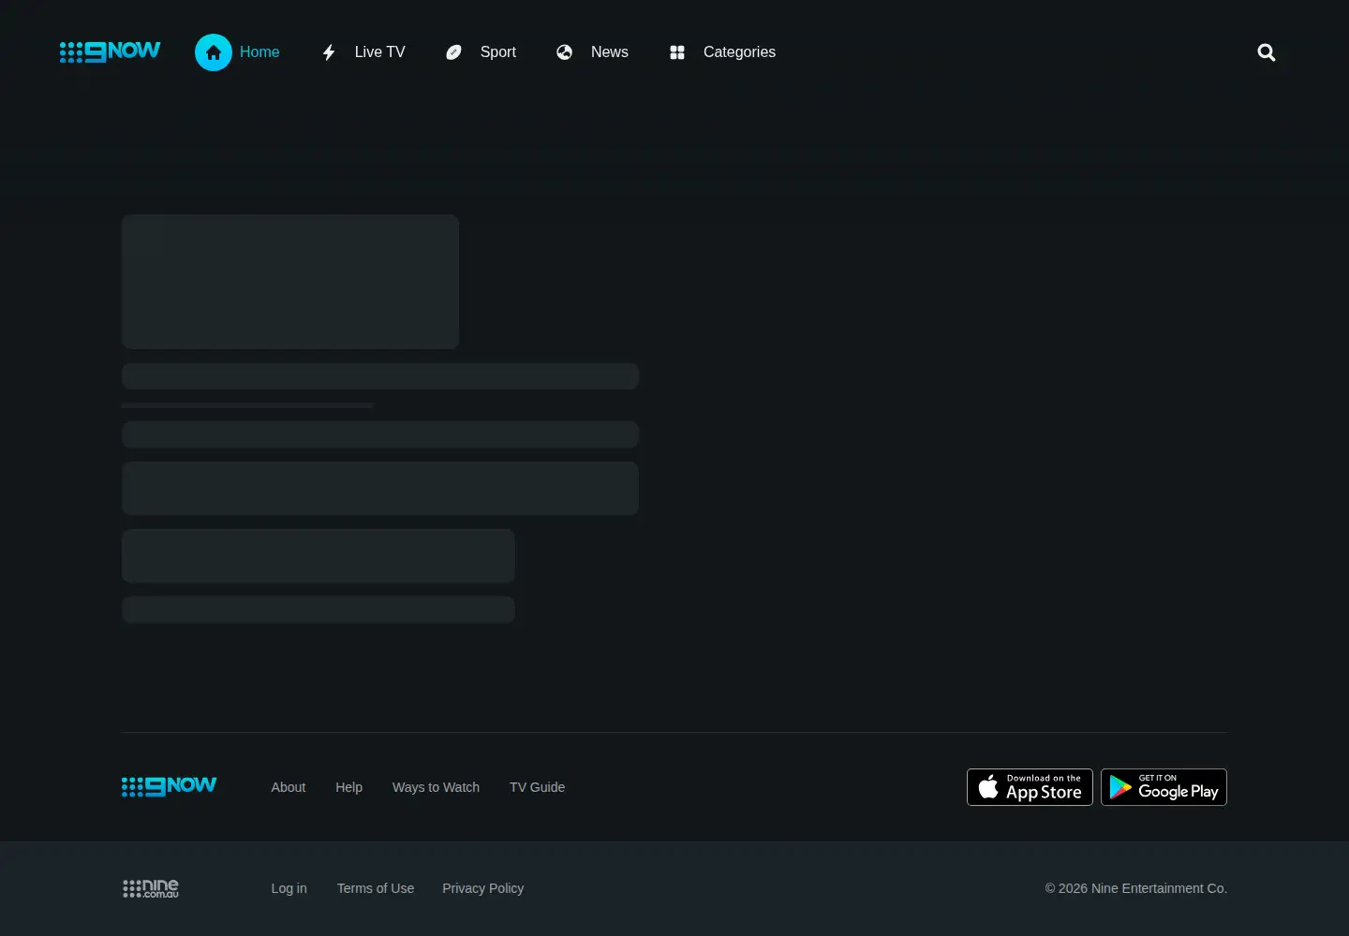View the Privacy Policy link
This screenshot has height=936, width=1349.
(483, 888)
